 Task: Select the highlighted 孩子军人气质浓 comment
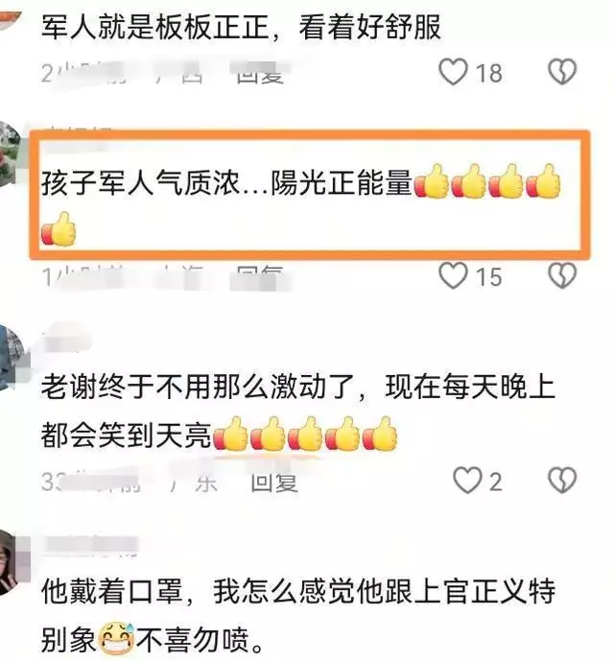310,194
